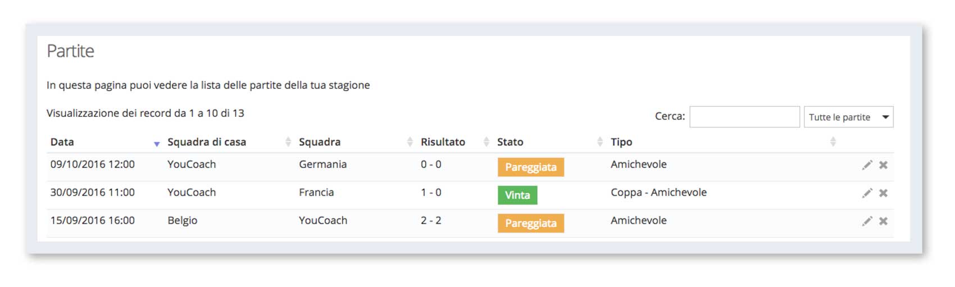Screen dimensions: 955x287
Task: Sort table by Stato column arrows
Action: (x=600, y=142)
